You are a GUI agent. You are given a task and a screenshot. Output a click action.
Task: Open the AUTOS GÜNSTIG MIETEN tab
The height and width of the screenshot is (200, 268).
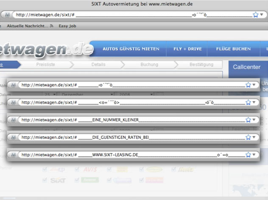(131, 49)
